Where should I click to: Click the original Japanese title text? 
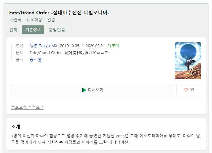[x=70, y=53]
